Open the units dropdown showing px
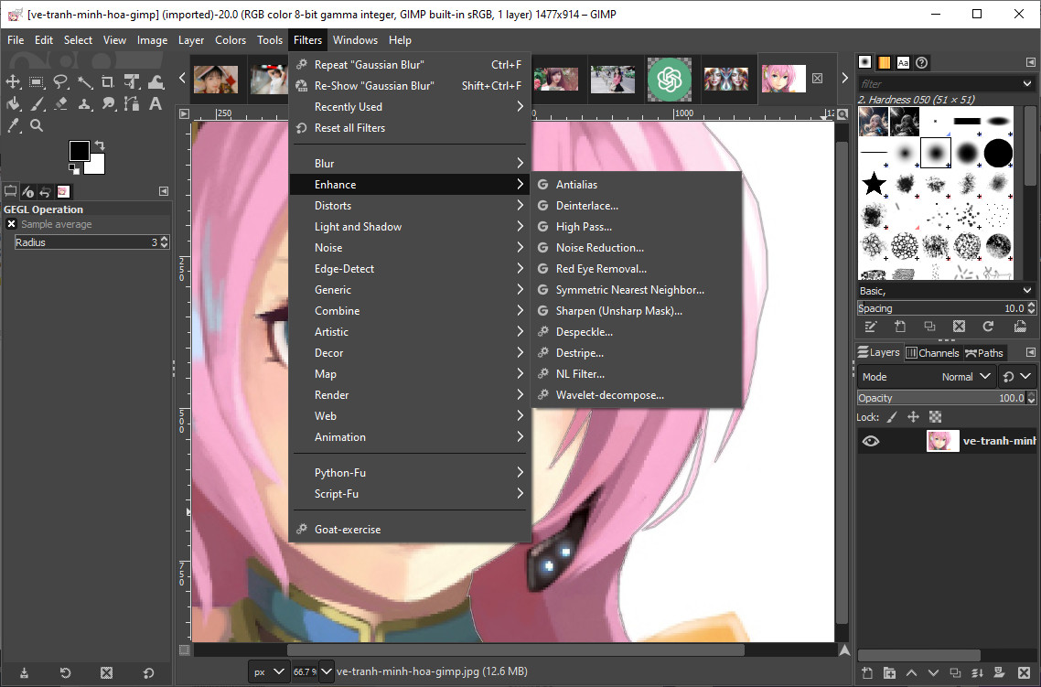1041x687 pixels. (268, 671)
